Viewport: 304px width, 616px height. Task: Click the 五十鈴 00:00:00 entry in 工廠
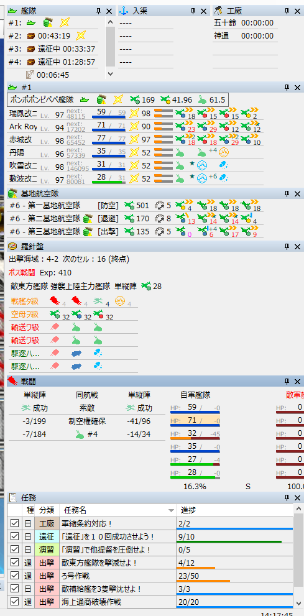(244, 23)
